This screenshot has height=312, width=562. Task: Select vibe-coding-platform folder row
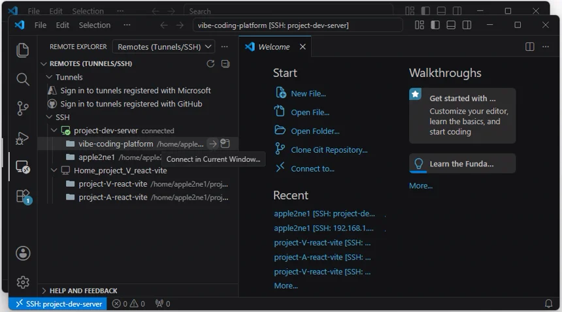point(138,144)
